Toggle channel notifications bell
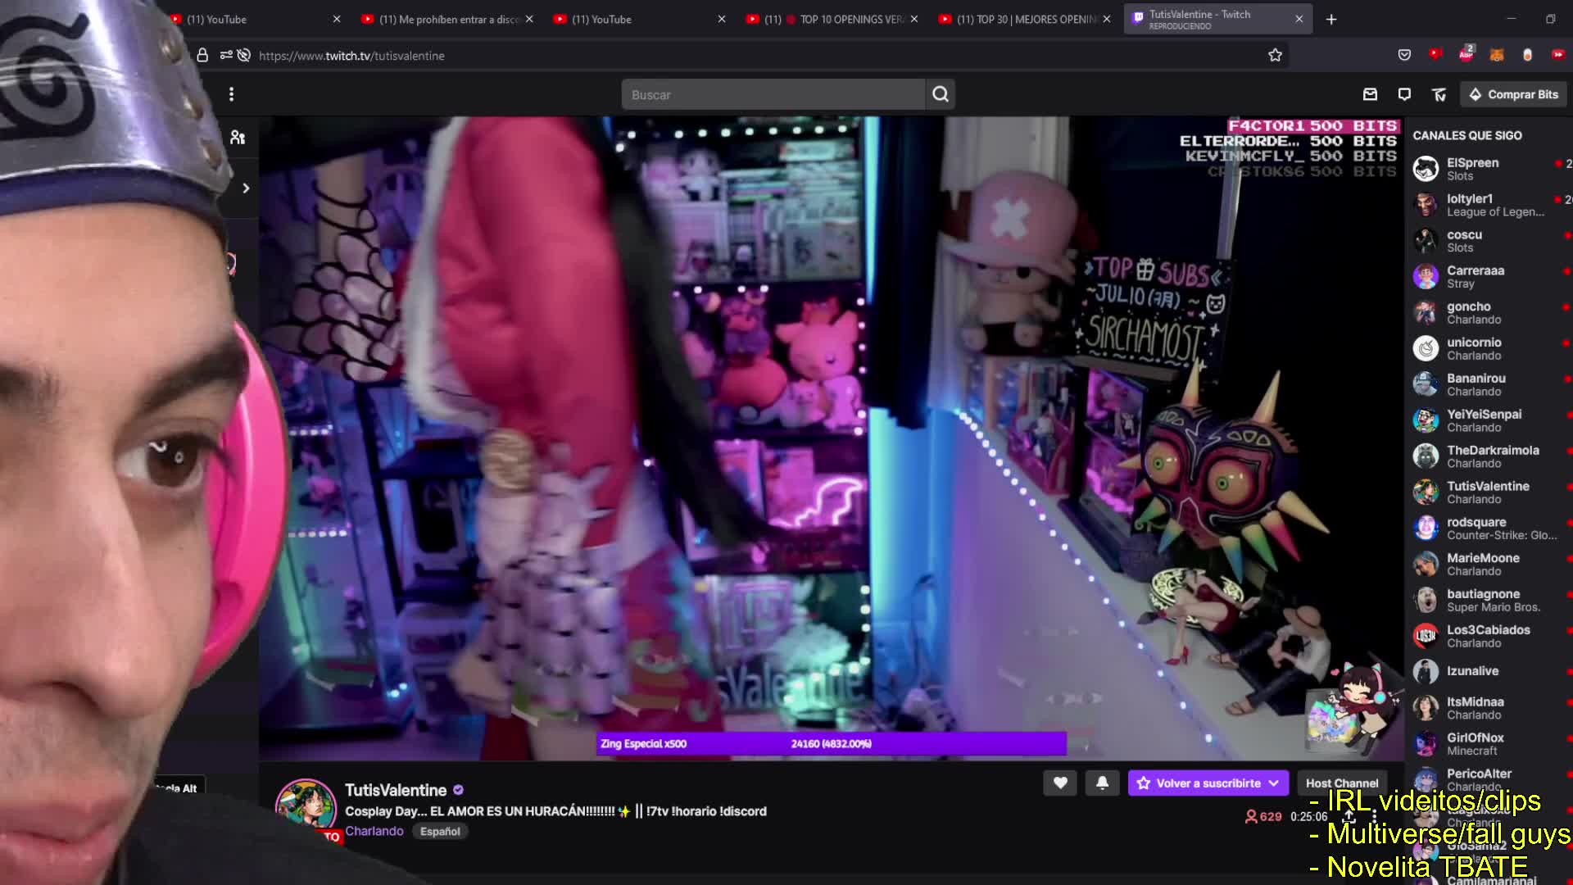Image resolution: width=1573 pixels, height=885 pixels. (x=1103, y=783)
